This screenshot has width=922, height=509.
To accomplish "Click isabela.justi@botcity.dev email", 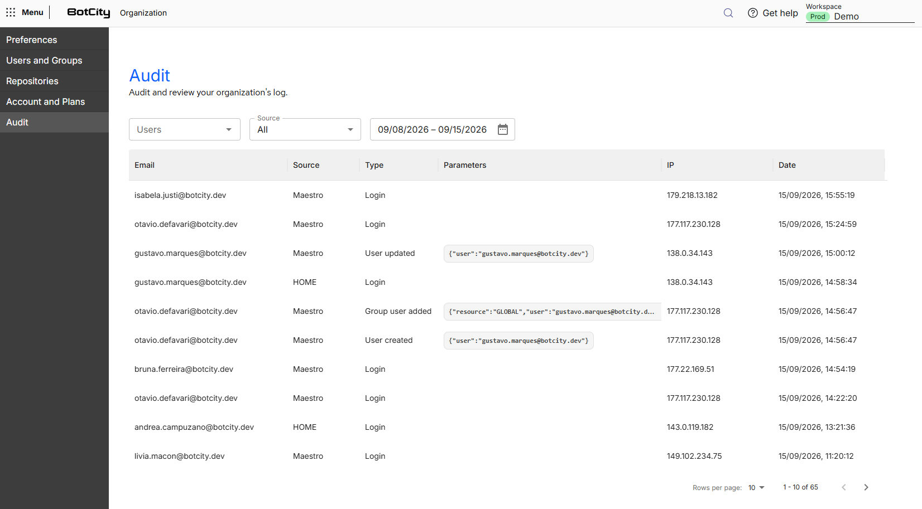I will [x=180, y=195].
